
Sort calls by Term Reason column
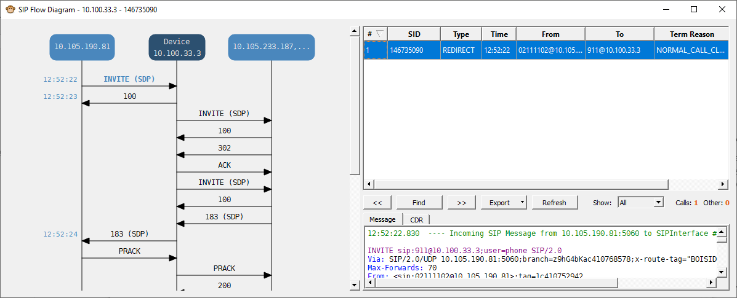click(x=693, y=34)
